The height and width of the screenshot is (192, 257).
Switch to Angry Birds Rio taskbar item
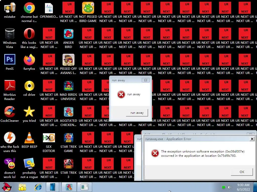(x=69, y=187)
